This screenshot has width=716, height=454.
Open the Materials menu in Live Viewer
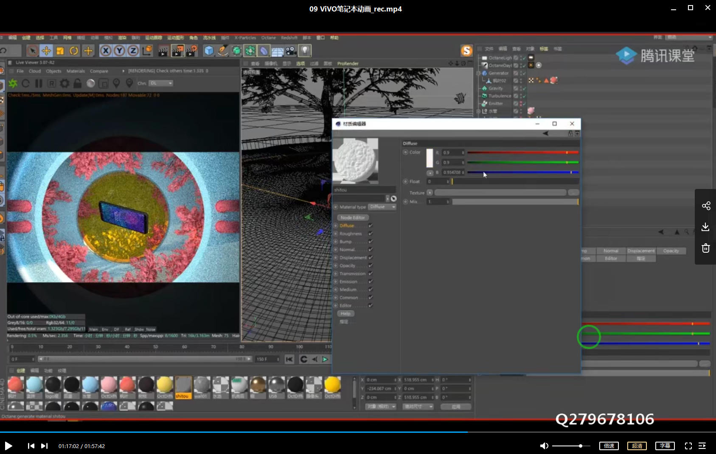(x=76, y=71)
